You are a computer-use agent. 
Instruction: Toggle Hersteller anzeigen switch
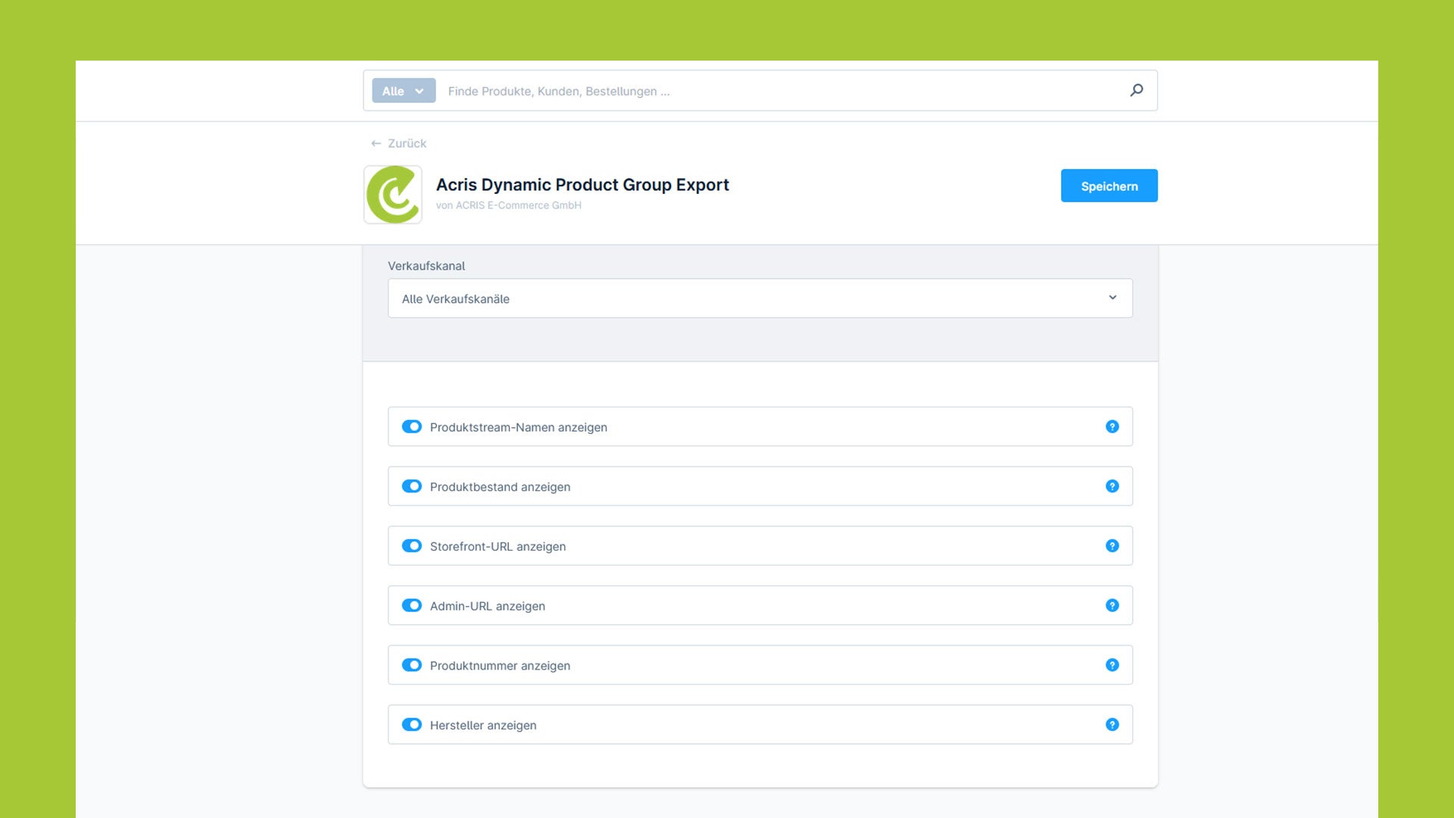click(411, 725)
